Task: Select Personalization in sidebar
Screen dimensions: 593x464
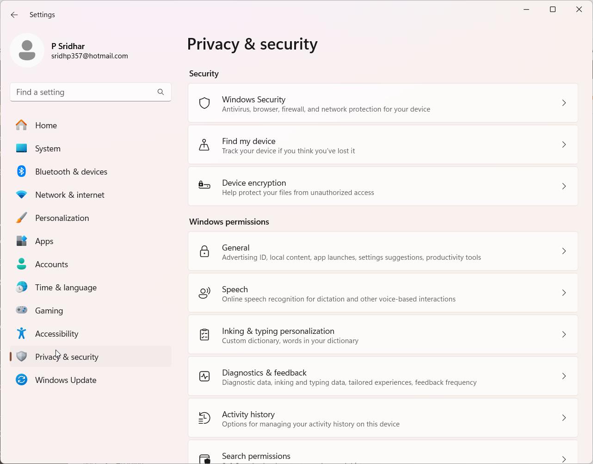Action: (x=91, y=218)
